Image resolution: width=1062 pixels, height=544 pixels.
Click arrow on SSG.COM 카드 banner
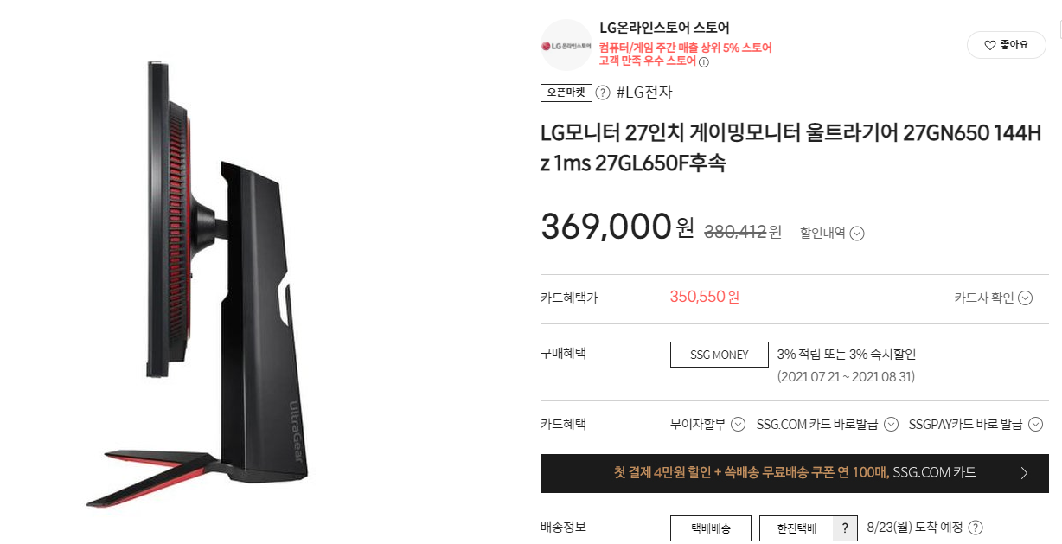pos(1024,473)
